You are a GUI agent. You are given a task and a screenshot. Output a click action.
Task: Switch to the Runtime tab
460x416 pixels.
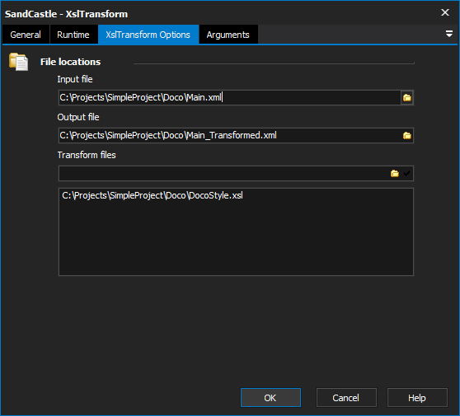tap(73, 35)
